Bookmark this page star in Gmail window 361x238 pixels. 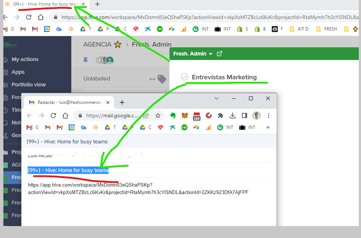pos(158,115)
